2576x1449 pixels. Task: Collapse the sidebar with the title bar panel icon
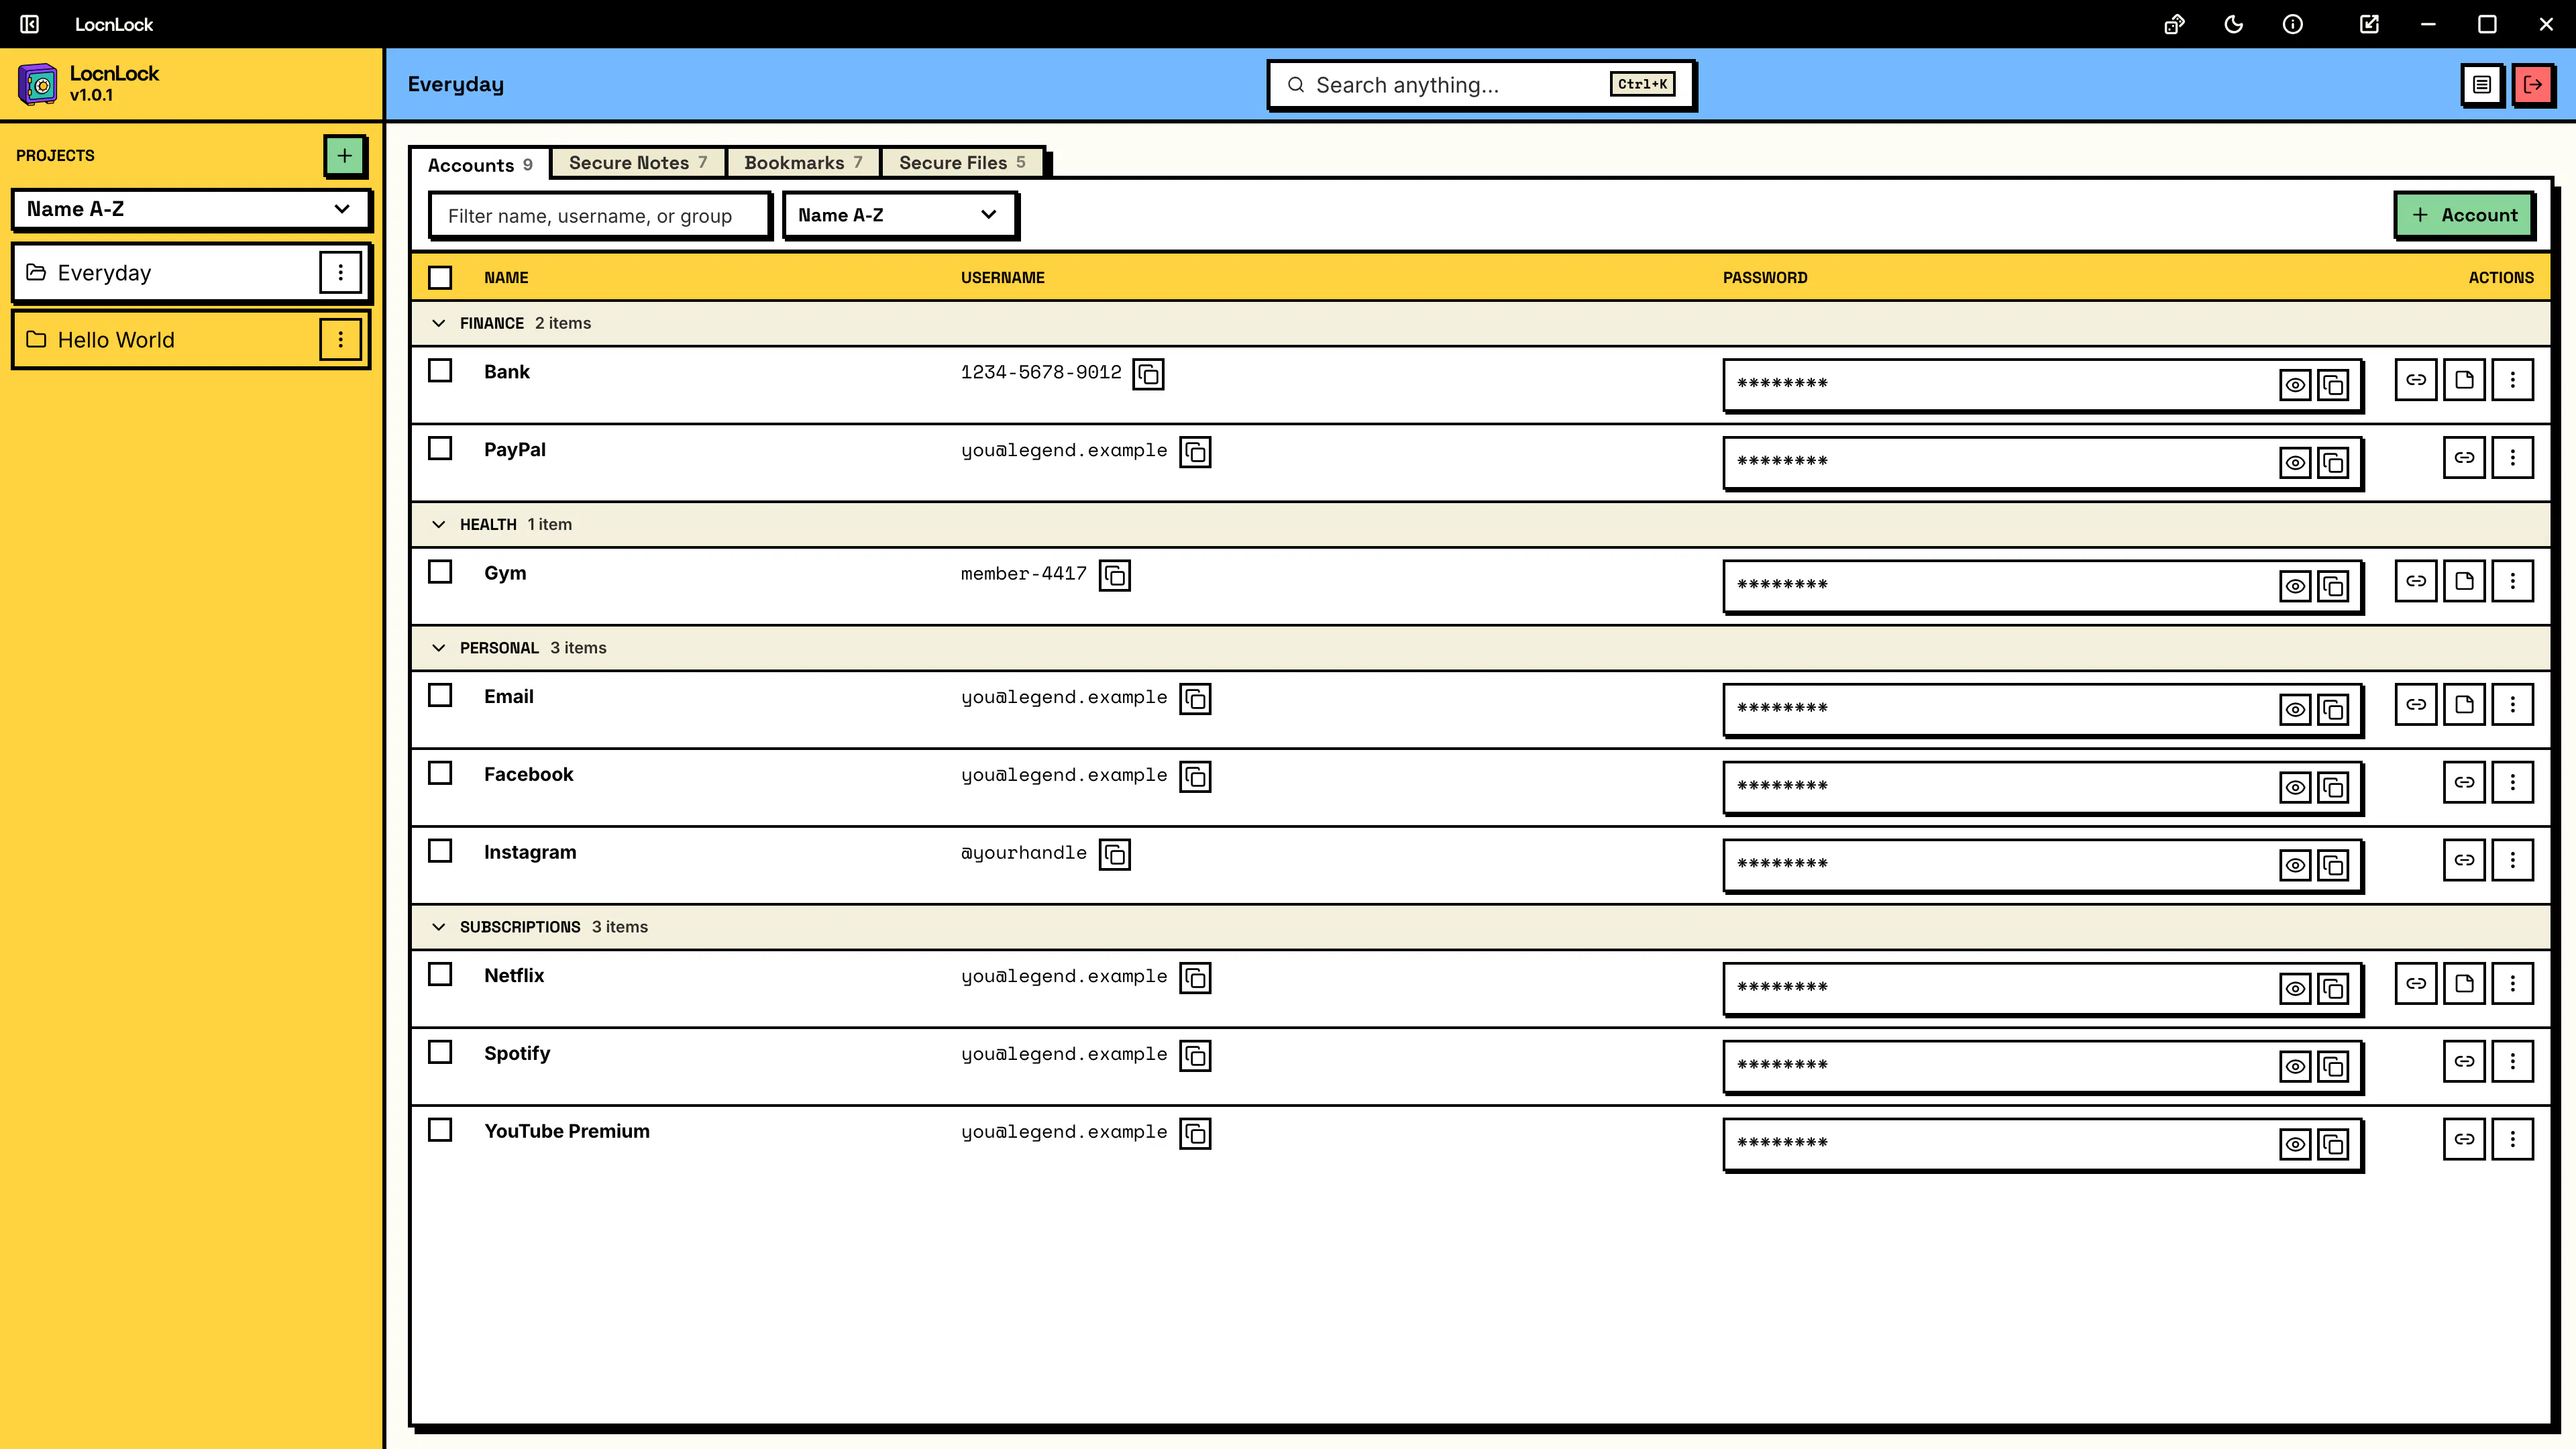click(x=30, y=24)
